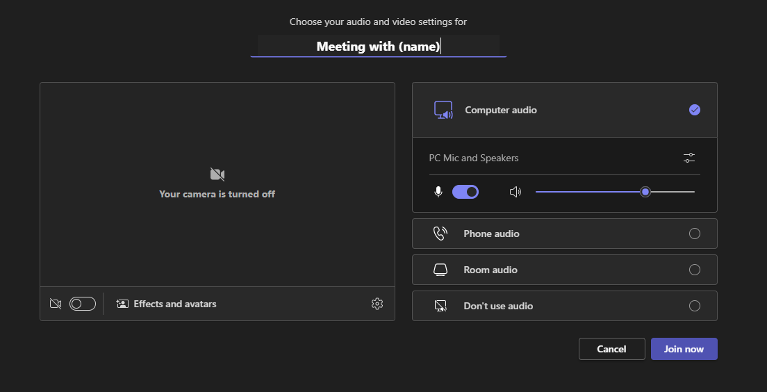The width and height of the screenshot is (767, 392).
Task: Click the Room audio device icon
Action: click(440, 270)
